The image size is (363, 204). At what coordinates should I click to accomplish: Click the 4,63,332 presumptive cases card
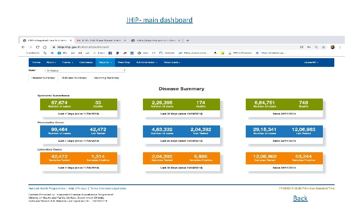pos(181,135)
